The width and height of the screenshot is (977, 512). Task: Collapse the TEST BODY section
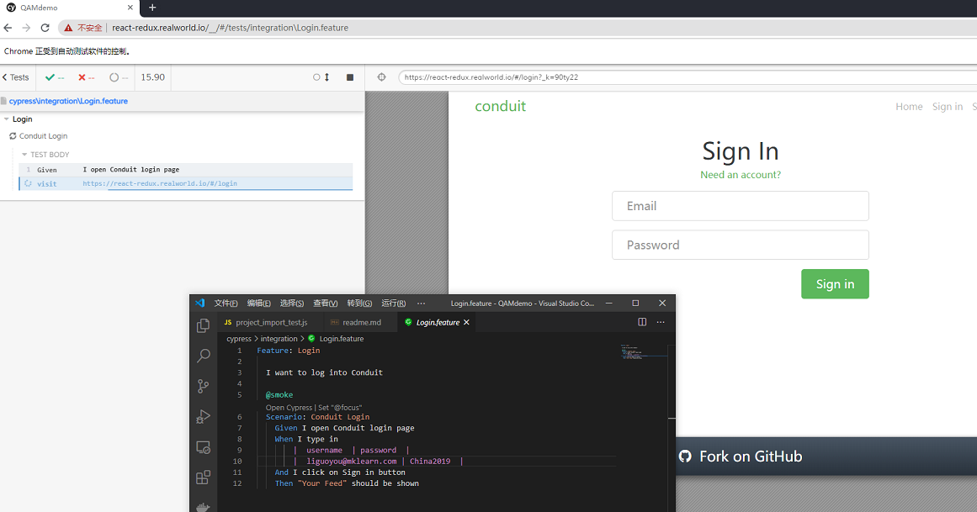pos(25,155)
